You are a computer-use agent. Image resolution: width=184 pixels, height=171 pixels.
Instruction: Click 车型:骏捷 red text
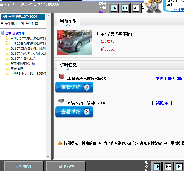[x=106, y=42]
